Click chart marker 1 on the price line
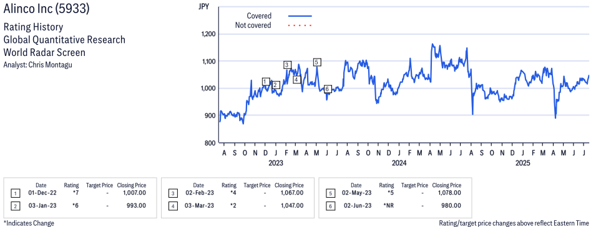This screenshot has height=227, width=596. [266, 81]
